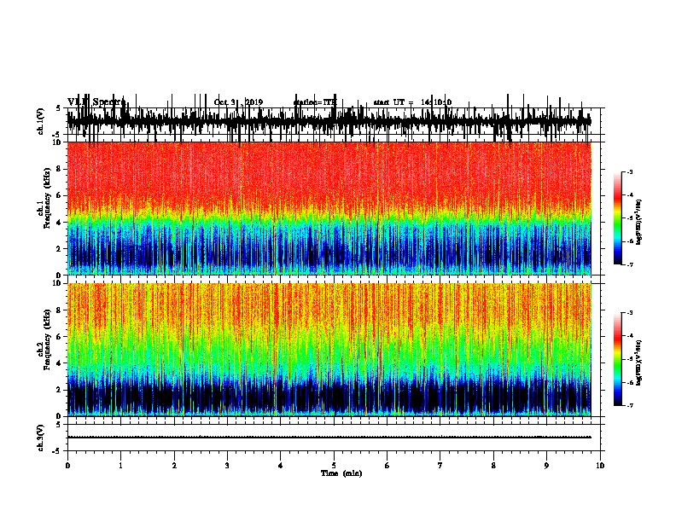The height and width of the screenshot is (522, 676).
Task: Click the flat ch.3 voltage trace
Action: click(x=329, y=438)
